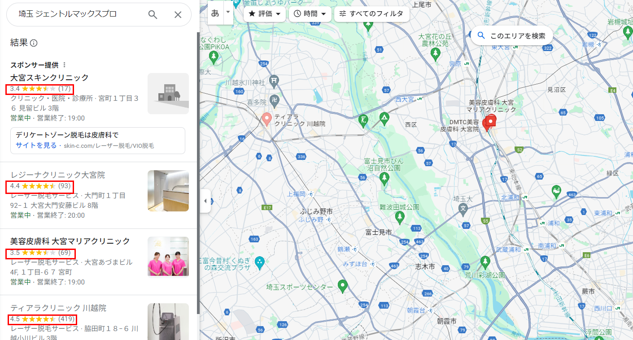Open the 結果 info icon
633x340 pixels.
(34, 43)
